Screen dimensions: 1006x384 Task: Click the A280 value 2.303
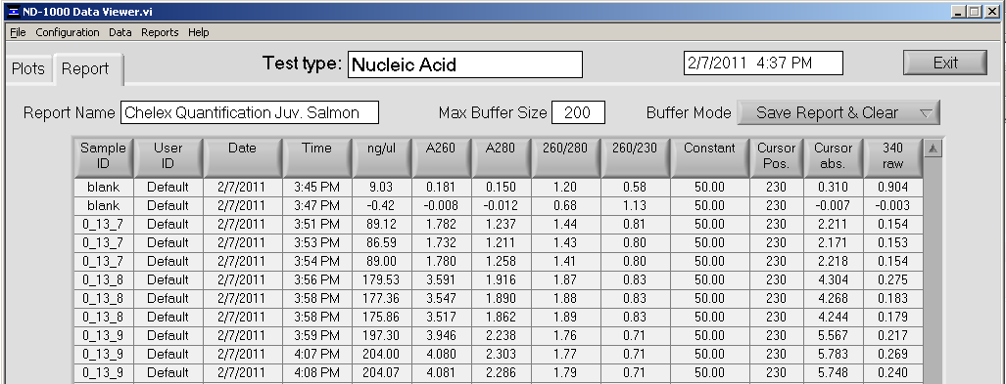[x=502, y=354]
